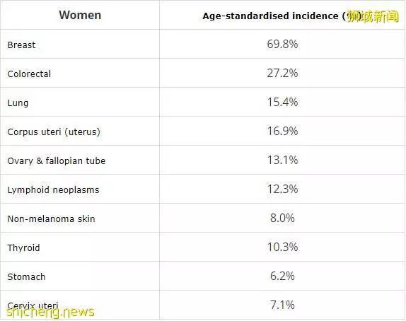
Task: Select the Stomach row label
Action: [x=26, y=276]
